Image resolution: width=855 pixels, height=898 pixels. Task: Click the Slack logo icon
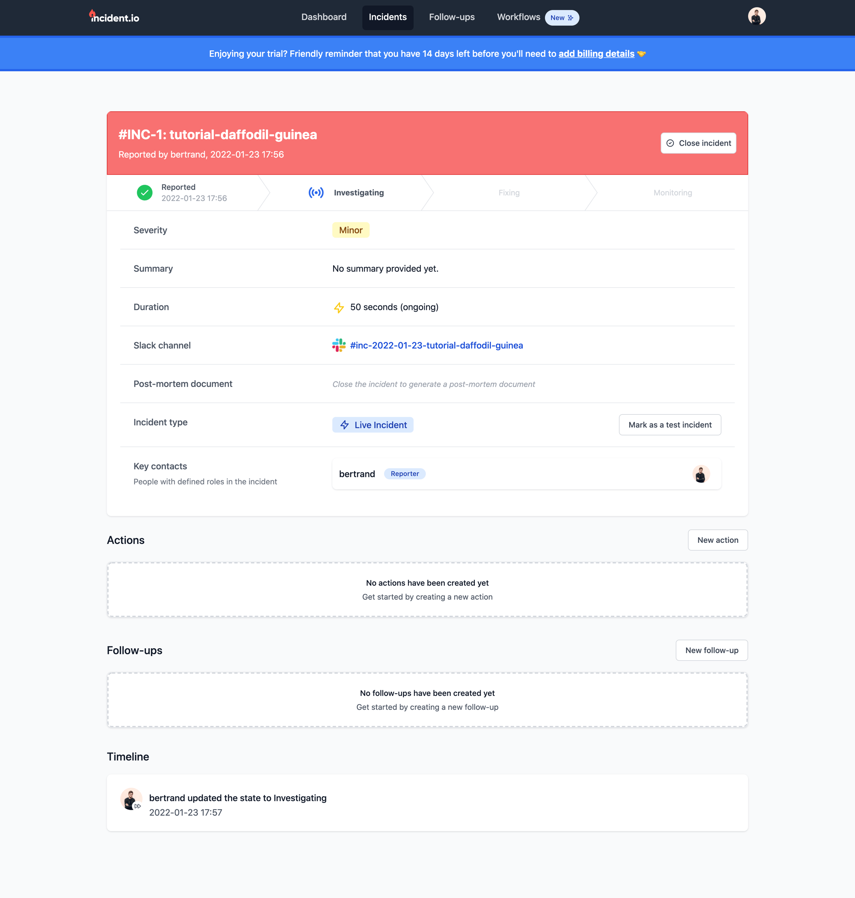point(339,346)
